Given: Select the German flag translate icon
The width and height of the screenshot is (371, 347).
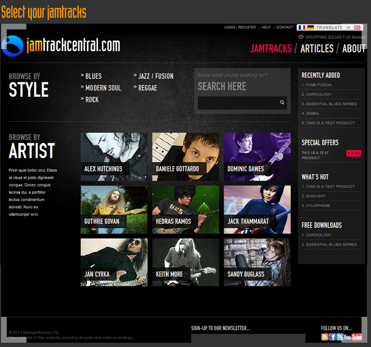Looking at the screenshot, I should click(311, 27).
